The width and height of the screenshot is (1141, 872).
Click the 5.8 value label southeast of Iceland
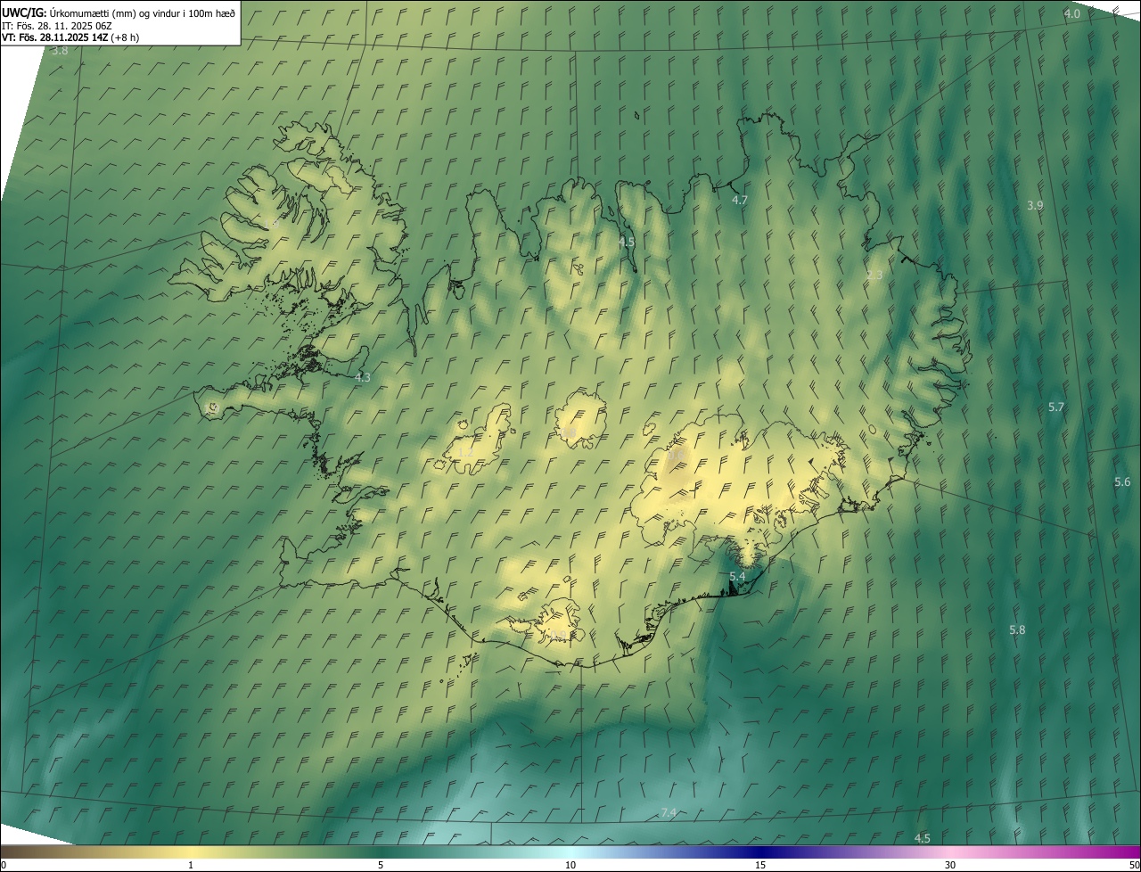tap(1017, 629)
